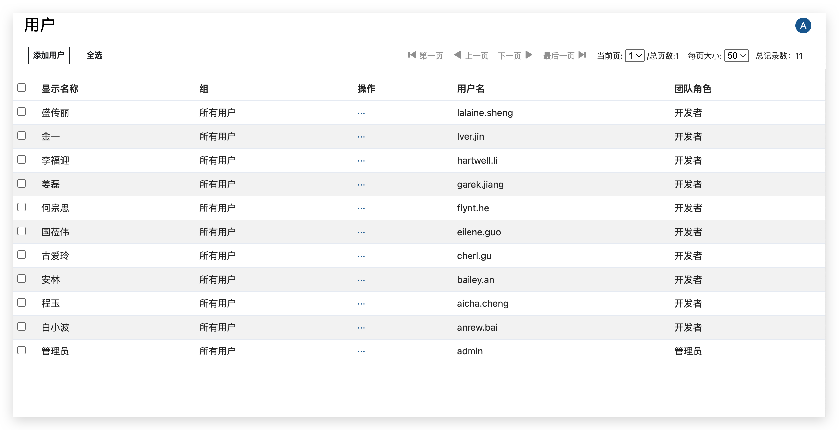Open actions menu for hartwell.li
This screenshot has height=430, width=839.
click(x=361, y=161)
